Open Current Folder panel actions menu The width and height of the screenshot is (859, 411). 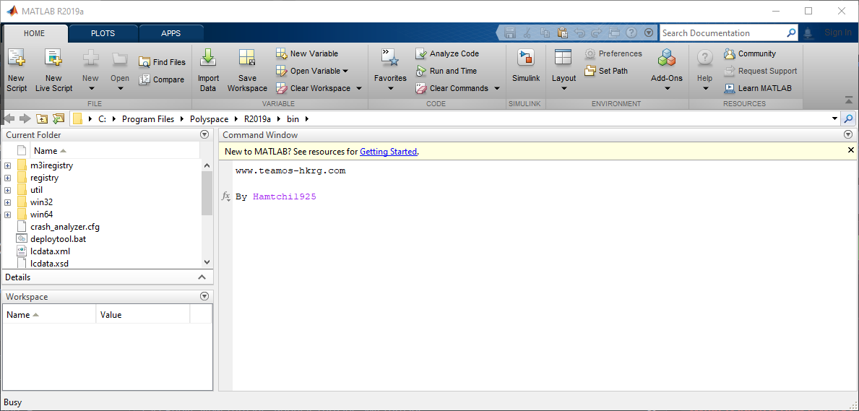pyautogui.click(x=204, y=135)
